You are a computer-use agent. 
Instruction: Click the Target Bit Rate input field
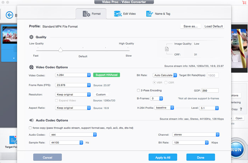[x=213, y=75]
